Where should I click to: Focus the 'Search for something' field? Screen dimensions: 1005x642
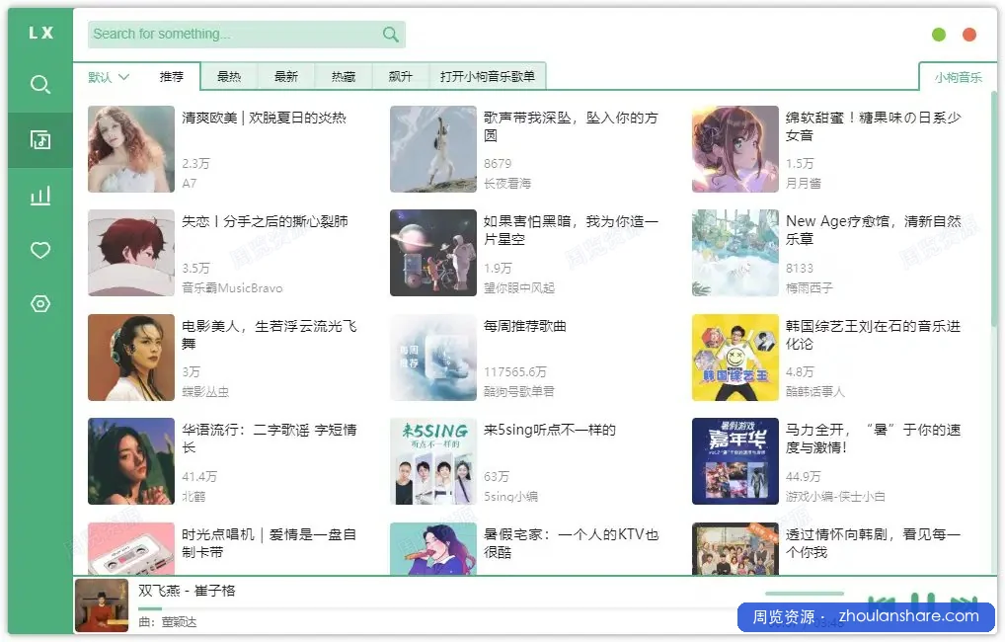[246, 34]
